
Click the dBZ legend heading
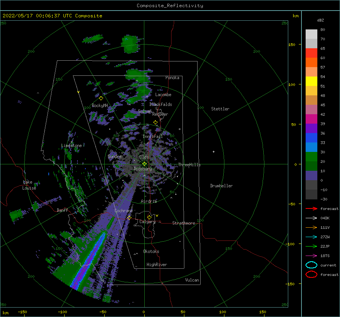pyautogui.click(x=320, y=20)
